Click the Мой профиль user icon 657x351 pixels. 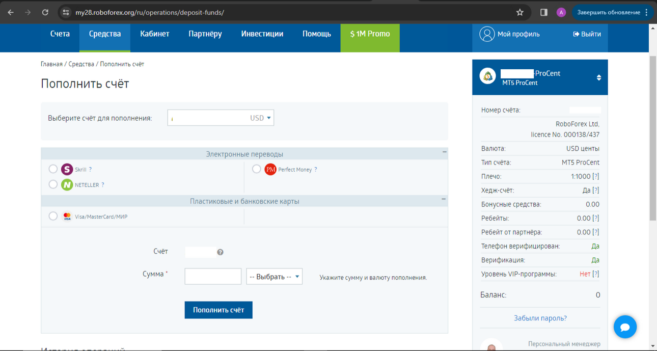[487, 34]
